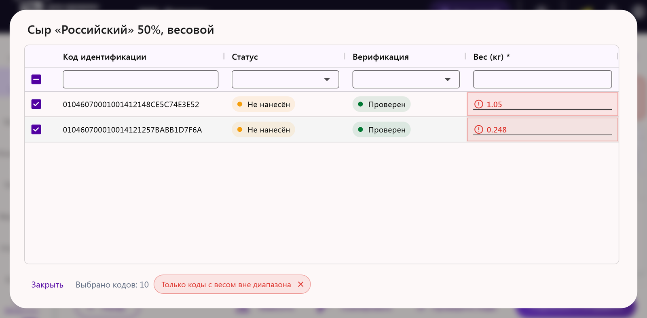The height and width of the screenshot is (318, 647).
Task: Open the Верификация filter dropdown
Action: click(x=406, y=79)
